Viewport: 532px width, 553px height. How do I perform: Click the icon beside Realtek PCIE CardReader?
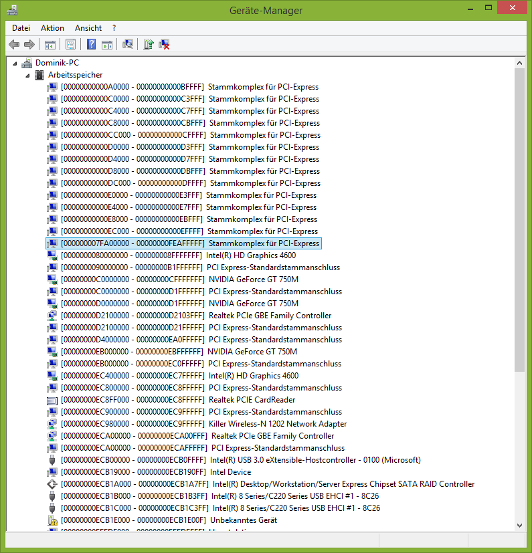(52, 401)
